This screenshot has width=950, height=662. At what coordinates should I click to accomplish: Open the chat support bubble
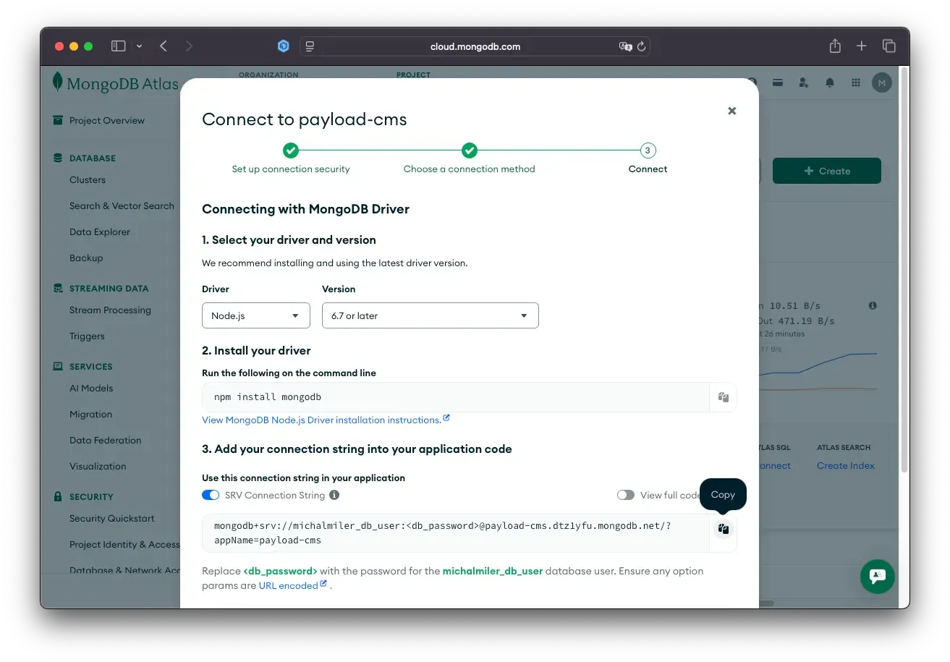click(878, 577)
